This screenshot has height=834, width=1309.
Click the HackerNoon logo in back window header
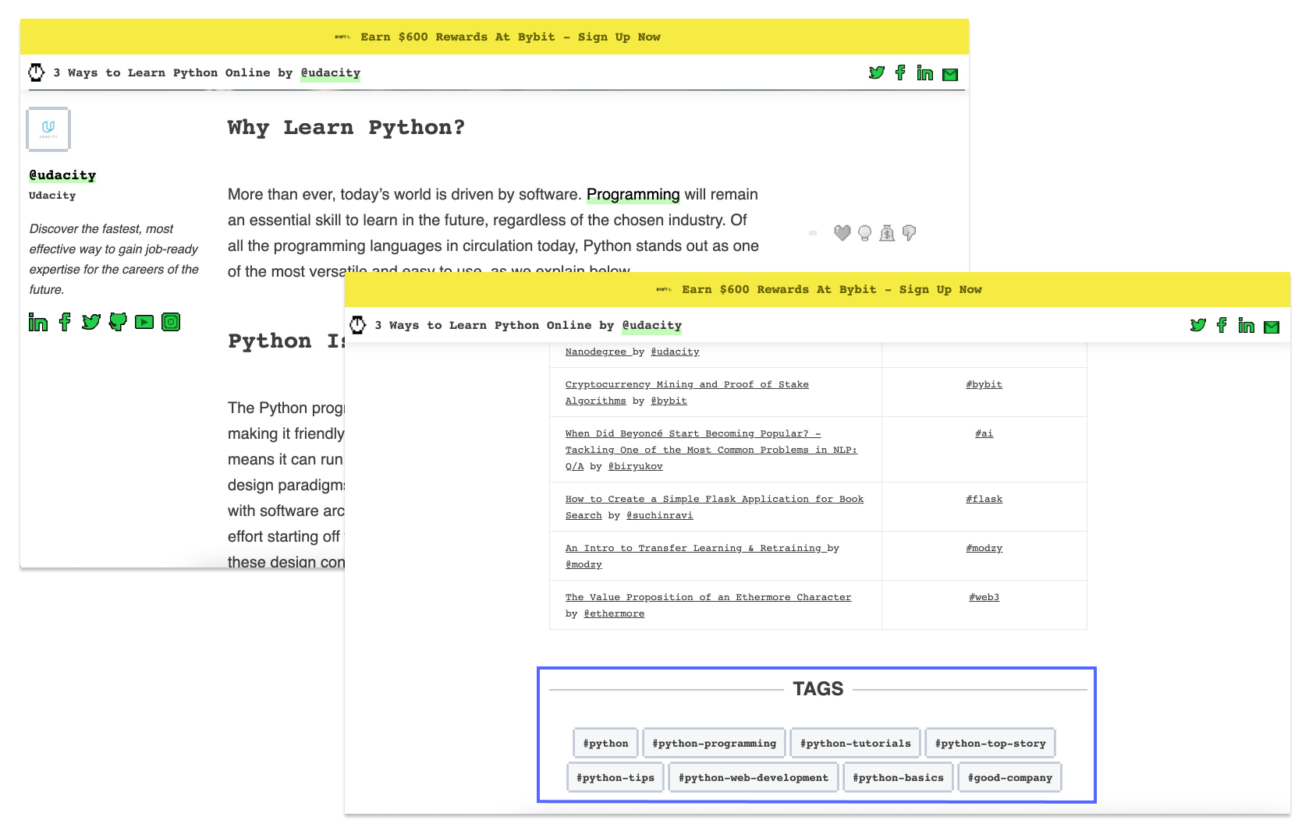click(36, 72)
